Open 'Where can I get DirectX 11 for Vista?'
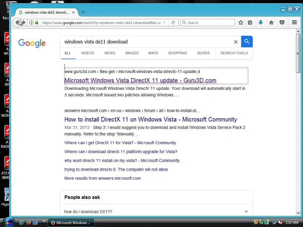The height and width of the screenshot is (227, 303). (x=120, y=143)
